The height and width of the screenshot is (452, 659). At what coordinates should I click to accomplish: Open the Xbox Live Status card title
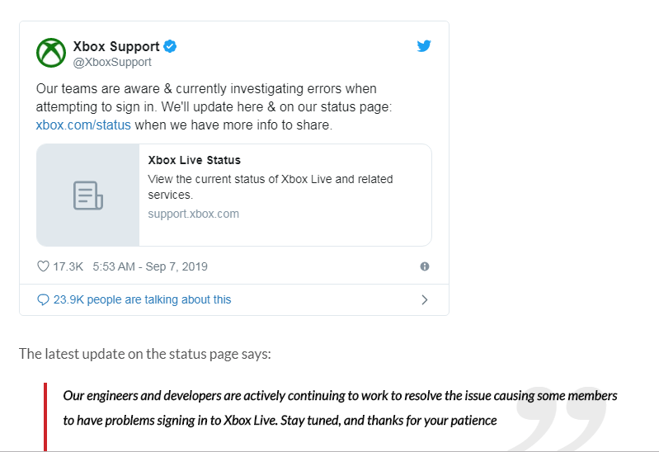(194, 160)
